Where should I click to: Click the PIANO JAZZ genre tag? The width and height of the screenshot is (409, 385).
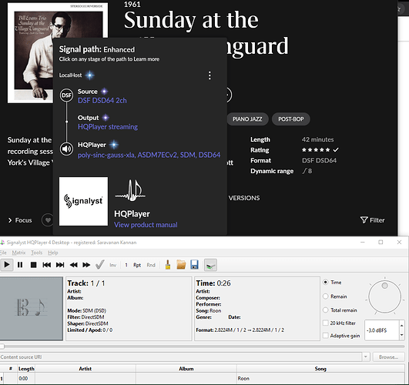point(247,119)
